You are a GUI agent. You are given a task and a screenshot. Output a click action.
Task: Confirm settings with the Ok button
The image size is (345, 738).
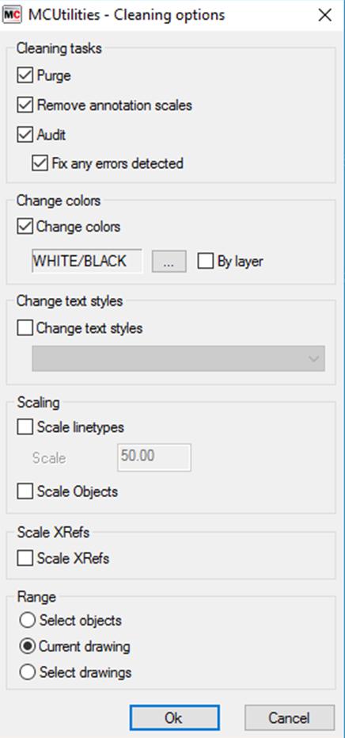point(174,717)
